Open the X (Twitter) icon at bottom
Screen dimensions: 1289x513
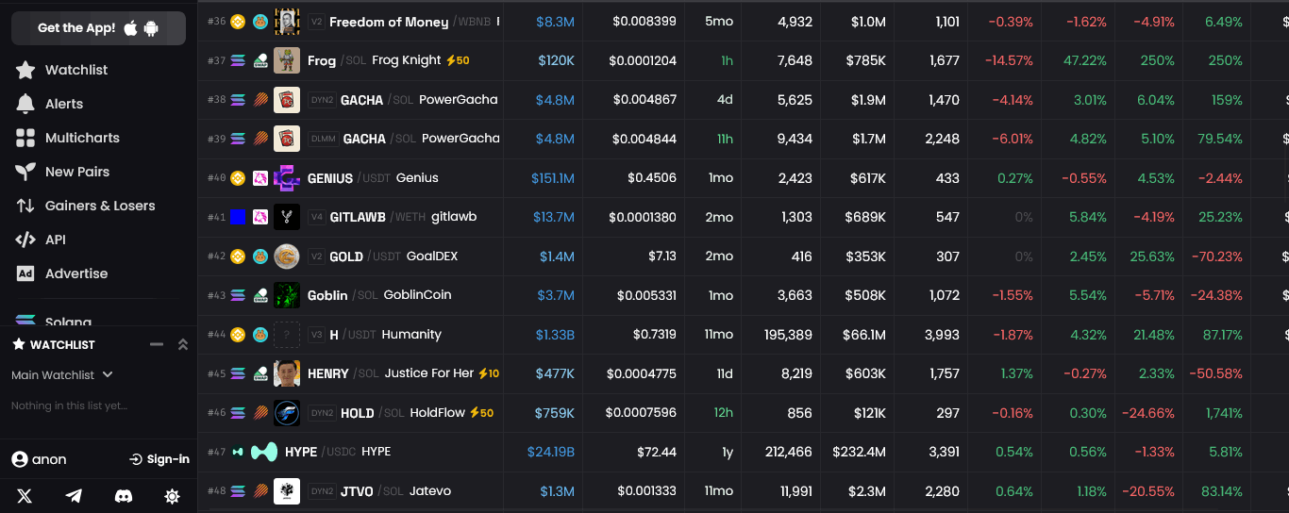[x=25, y=496]
